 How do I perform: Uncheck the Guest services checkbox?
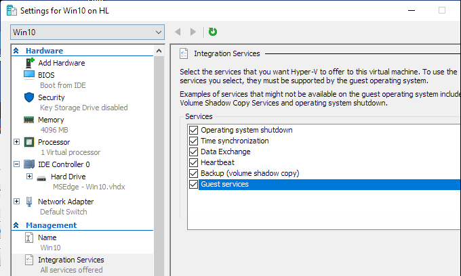pyautogui.click(x=193, y=184)
